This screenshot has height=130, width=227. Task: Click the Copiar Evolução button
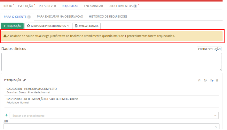pyautogui.click(x=209, y=49)
